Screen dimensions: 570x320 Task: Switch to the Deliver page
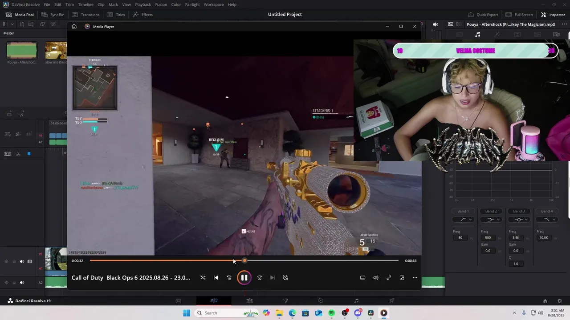[x=392, y=301]
